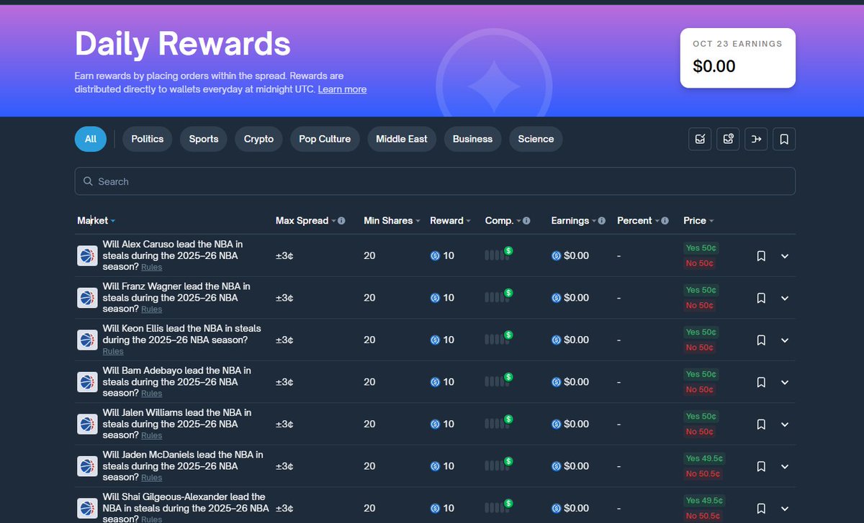
Task: Click the checkmark box filter icon
Action: pos(700,139)
